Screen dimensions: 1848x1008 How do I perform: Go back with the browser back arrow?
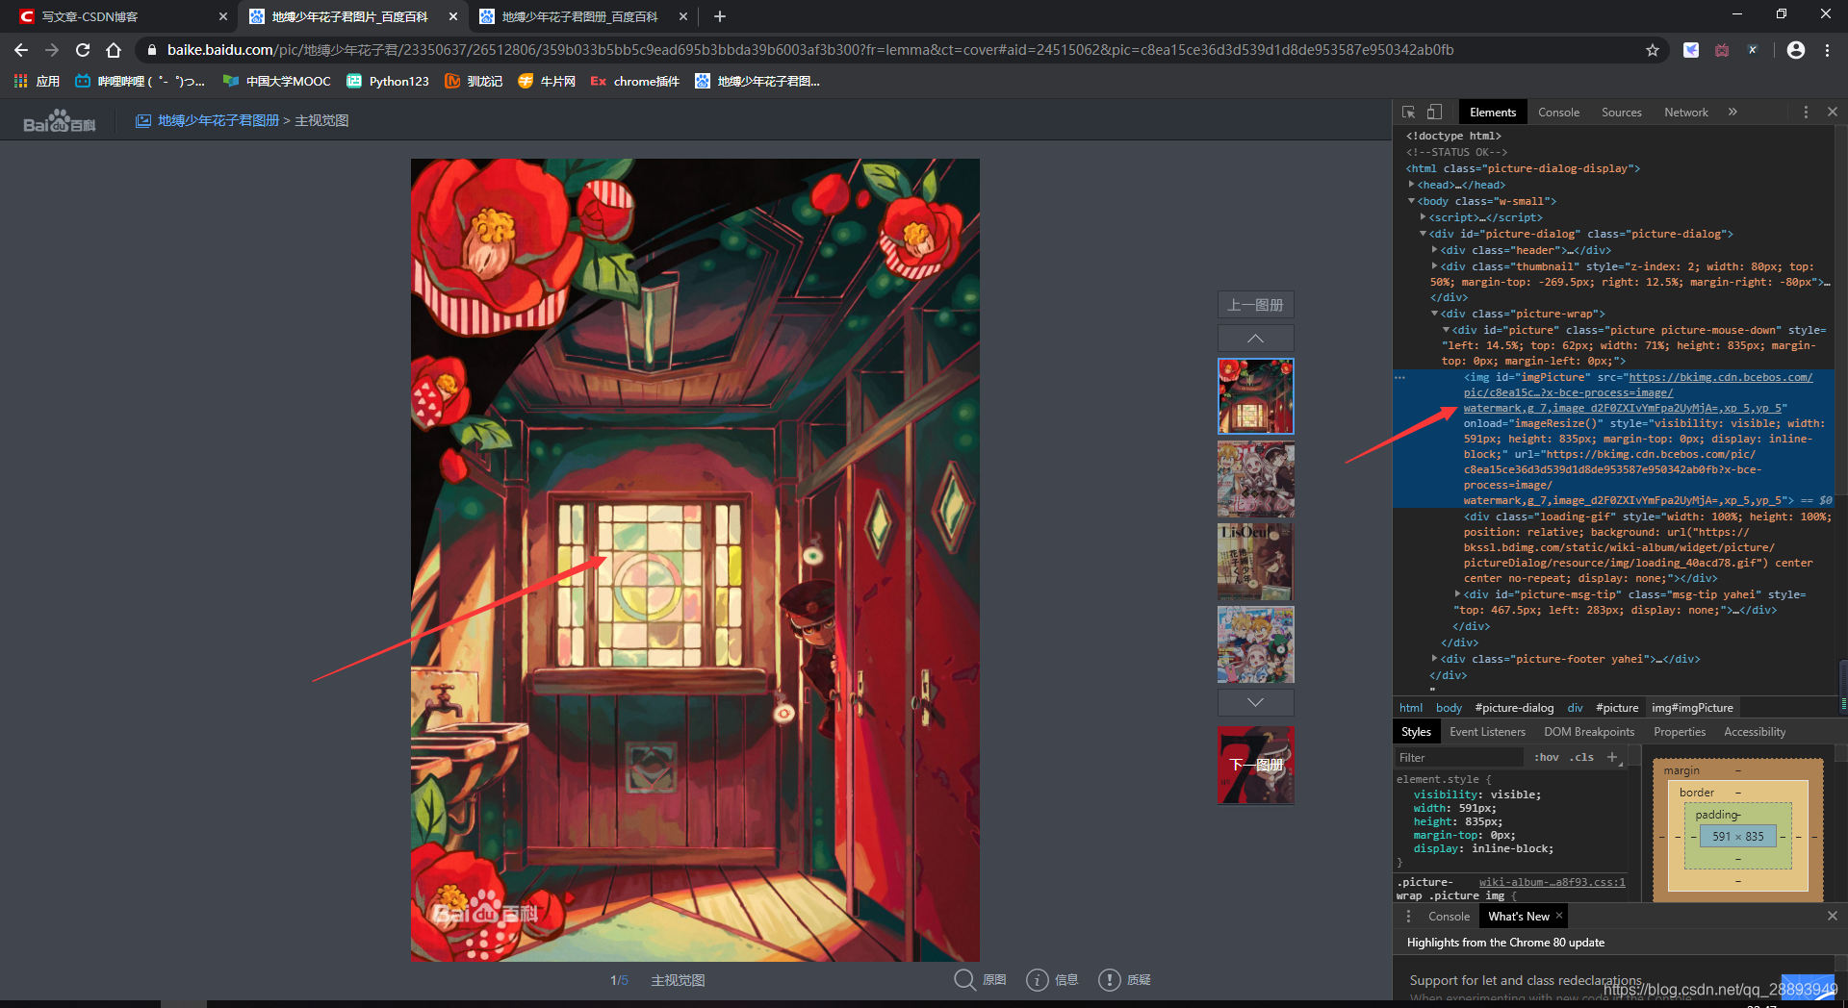click(21, 50)
